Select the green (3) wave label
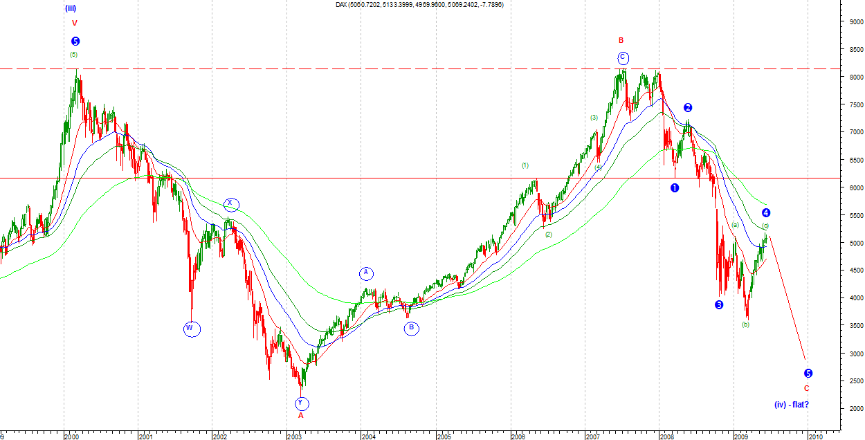 (x=594, y=118)
